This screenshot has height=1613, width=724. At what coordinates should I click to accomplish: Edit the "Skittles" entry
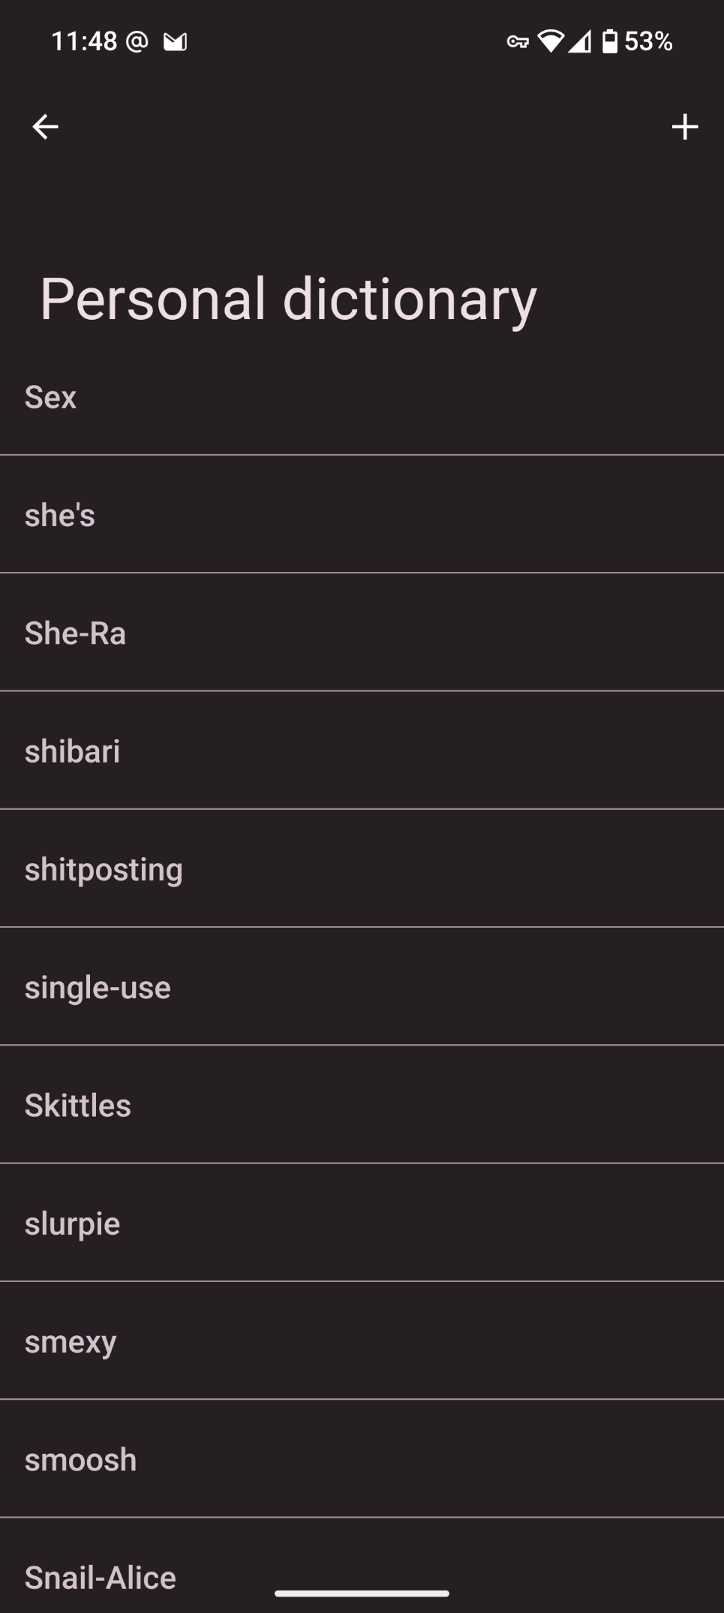362,1105
